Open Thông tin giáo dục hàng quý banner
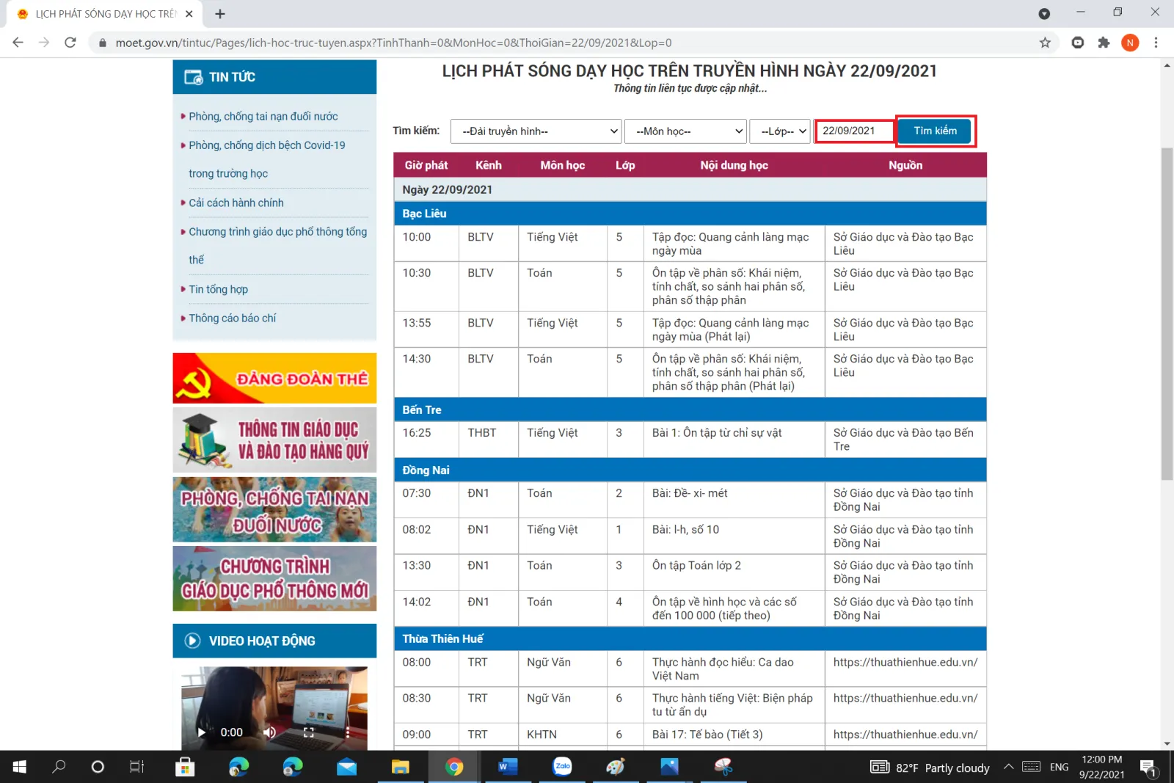Image resolution: width=1174 pixels, height=783 pixels. [274, 440]
